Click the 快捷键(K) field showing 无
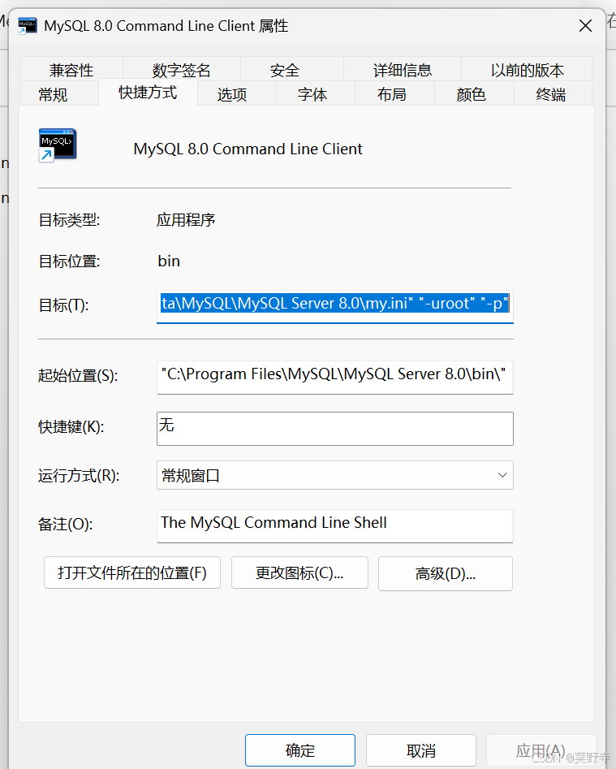Image resolution: width=616 pixels, height=769 pixels. [334, 429]
